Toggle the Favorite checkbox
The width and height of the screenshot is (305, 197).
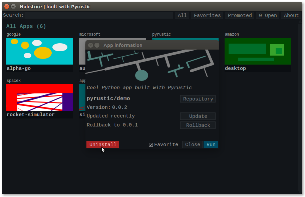pyautogui.click(x=151, y=145)
